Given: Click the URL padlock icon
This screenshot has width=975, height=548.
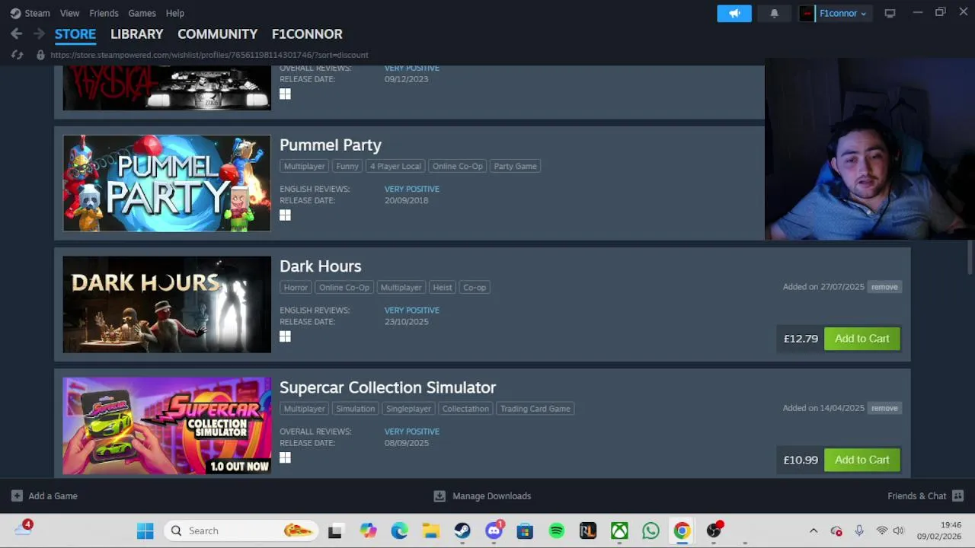Looking at the screenshot, I should tap(40, 55).
